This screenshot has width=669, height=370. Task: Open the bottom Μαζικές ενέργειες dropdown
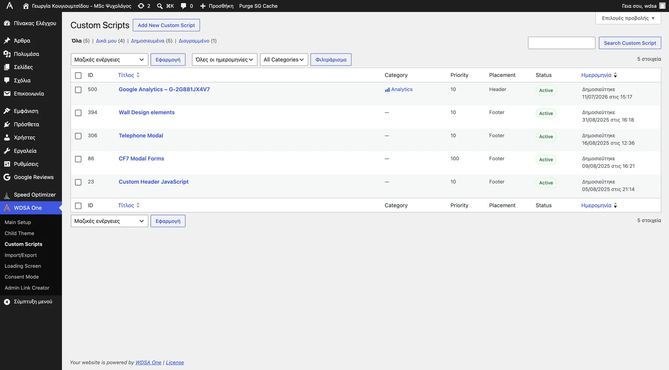[x=109, y=221]
